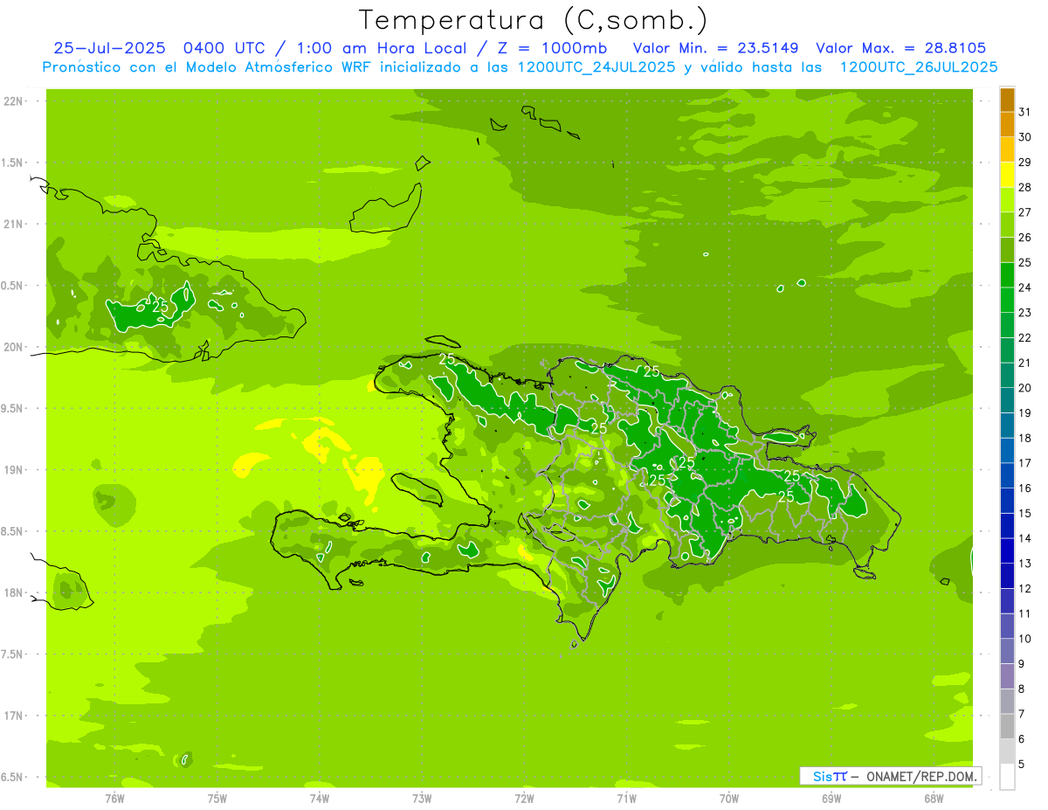Click the legend swatch between 26 and 27

1007,225
